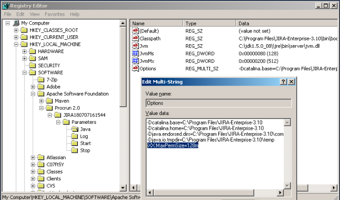The height and width of the screenshot is (200, 340).
Task: Click the My Computer icon in tree
Action: [x=16, y=23]
